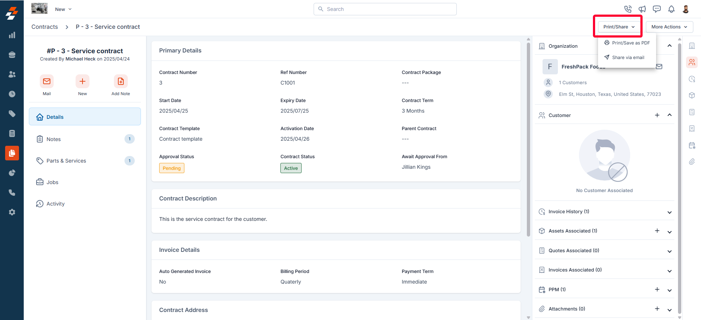Screen dimensions: 701x320
Task: Click the Pending approval status badge
Action: pyautogui.click(x=172, y=168)
